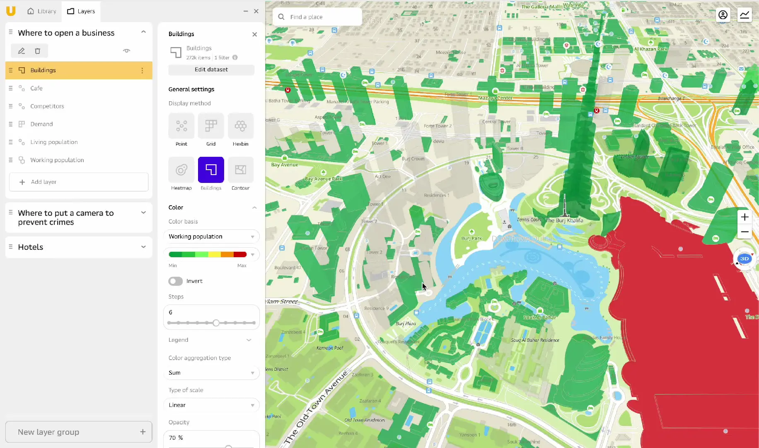Click the Add layer button
Screen dimensions: 759x448
[x=79, y=182]
